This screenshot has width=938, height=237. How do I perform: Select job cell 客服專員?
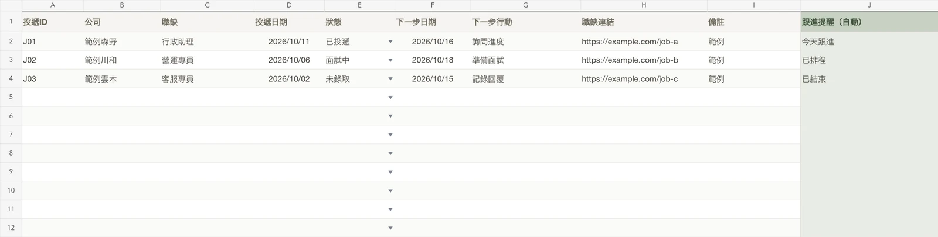207,79
